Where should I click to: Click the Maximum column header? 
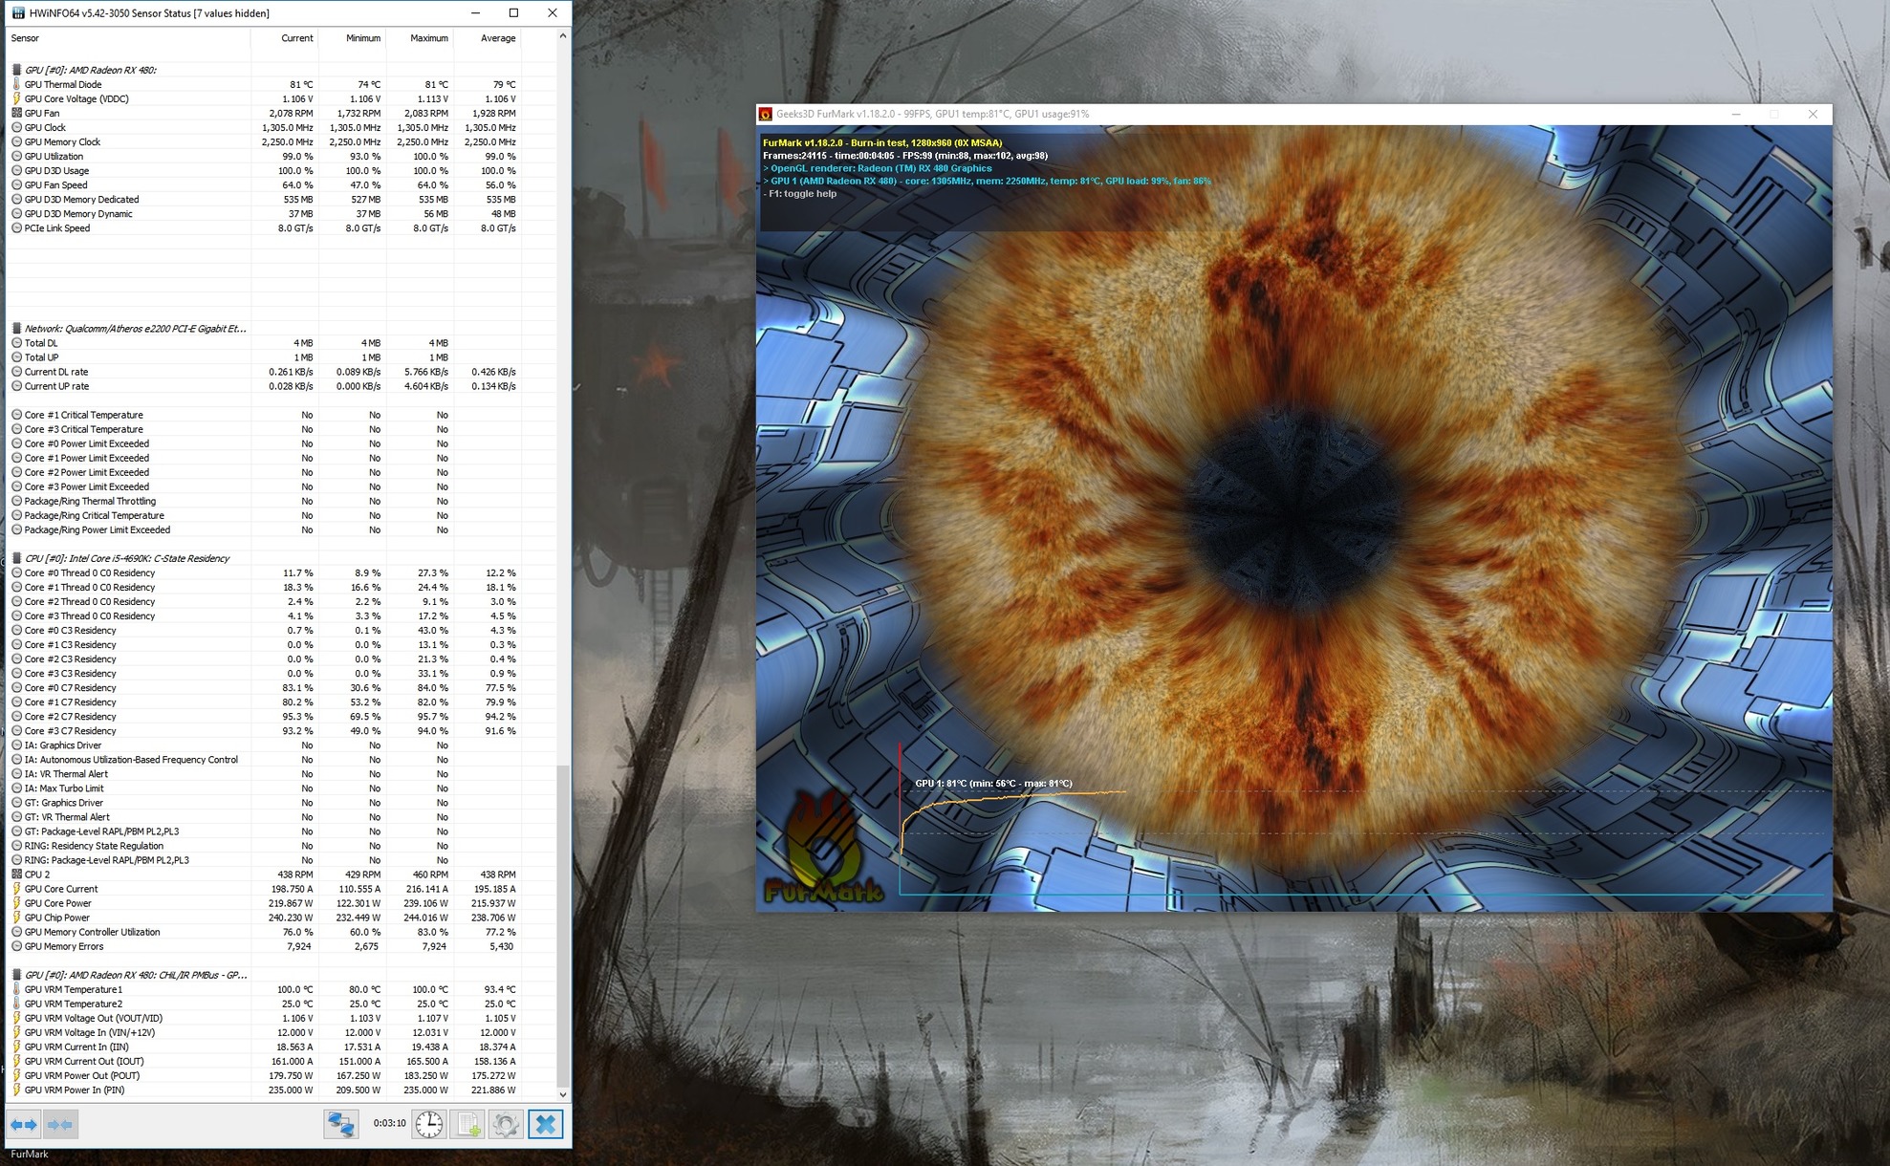(x=420, y=38)
